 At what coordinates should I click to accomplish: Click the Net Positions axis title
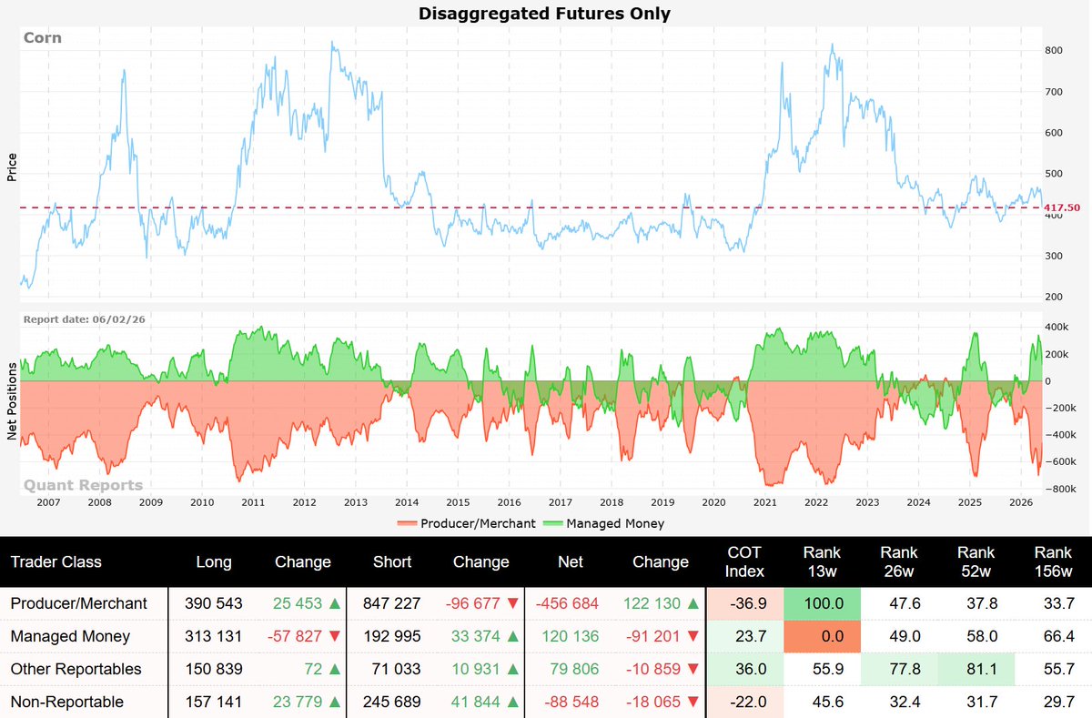(12, 401)
